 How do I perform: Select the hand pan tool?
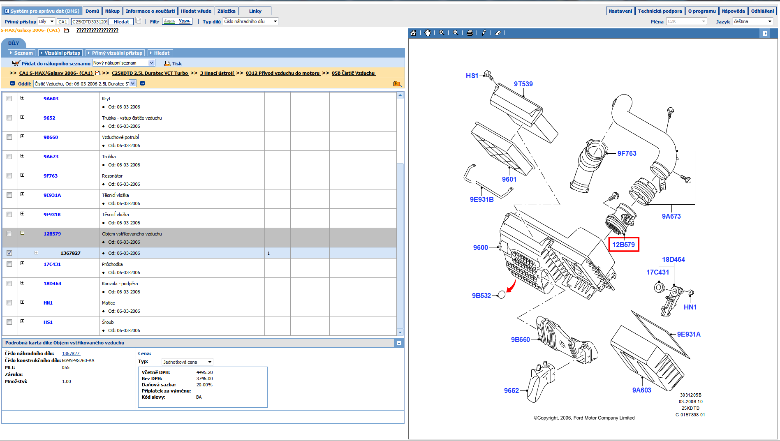coord(428,33)
